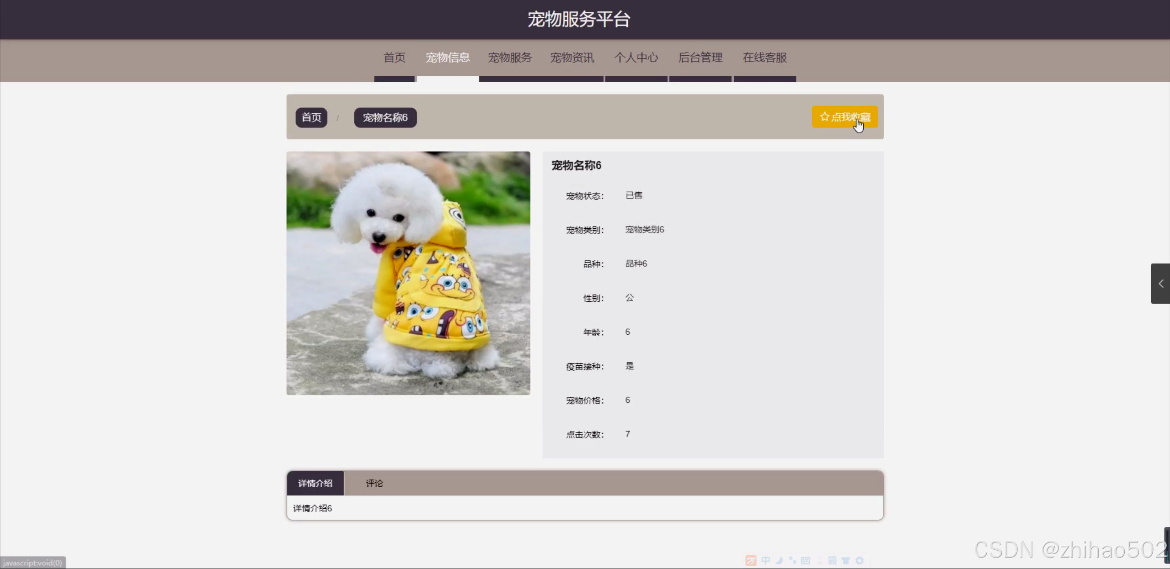
Task: Go to 宠物资讯 in navigation bar
Action: (x=572, y=58)
